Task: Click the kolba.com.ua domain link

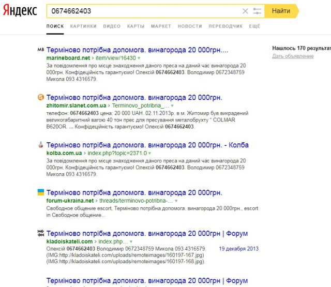Action: click(64, 153)
